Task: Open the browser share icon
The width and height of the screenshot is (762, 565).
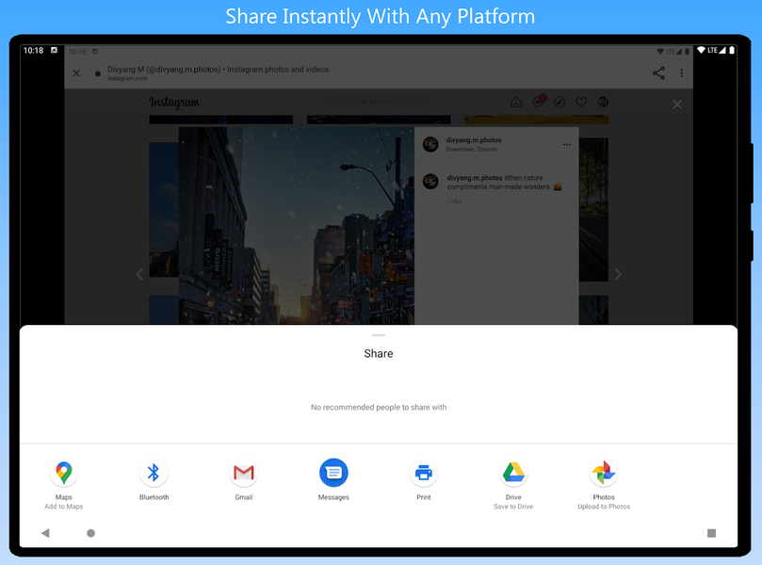Action: pos(658,73)
